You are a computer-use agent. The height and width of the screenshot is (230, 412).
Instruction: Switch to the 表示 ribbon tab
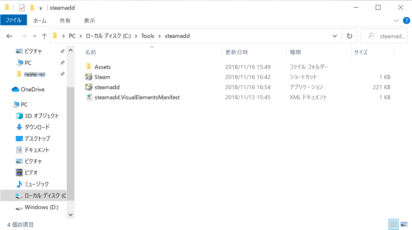(89, 21)
